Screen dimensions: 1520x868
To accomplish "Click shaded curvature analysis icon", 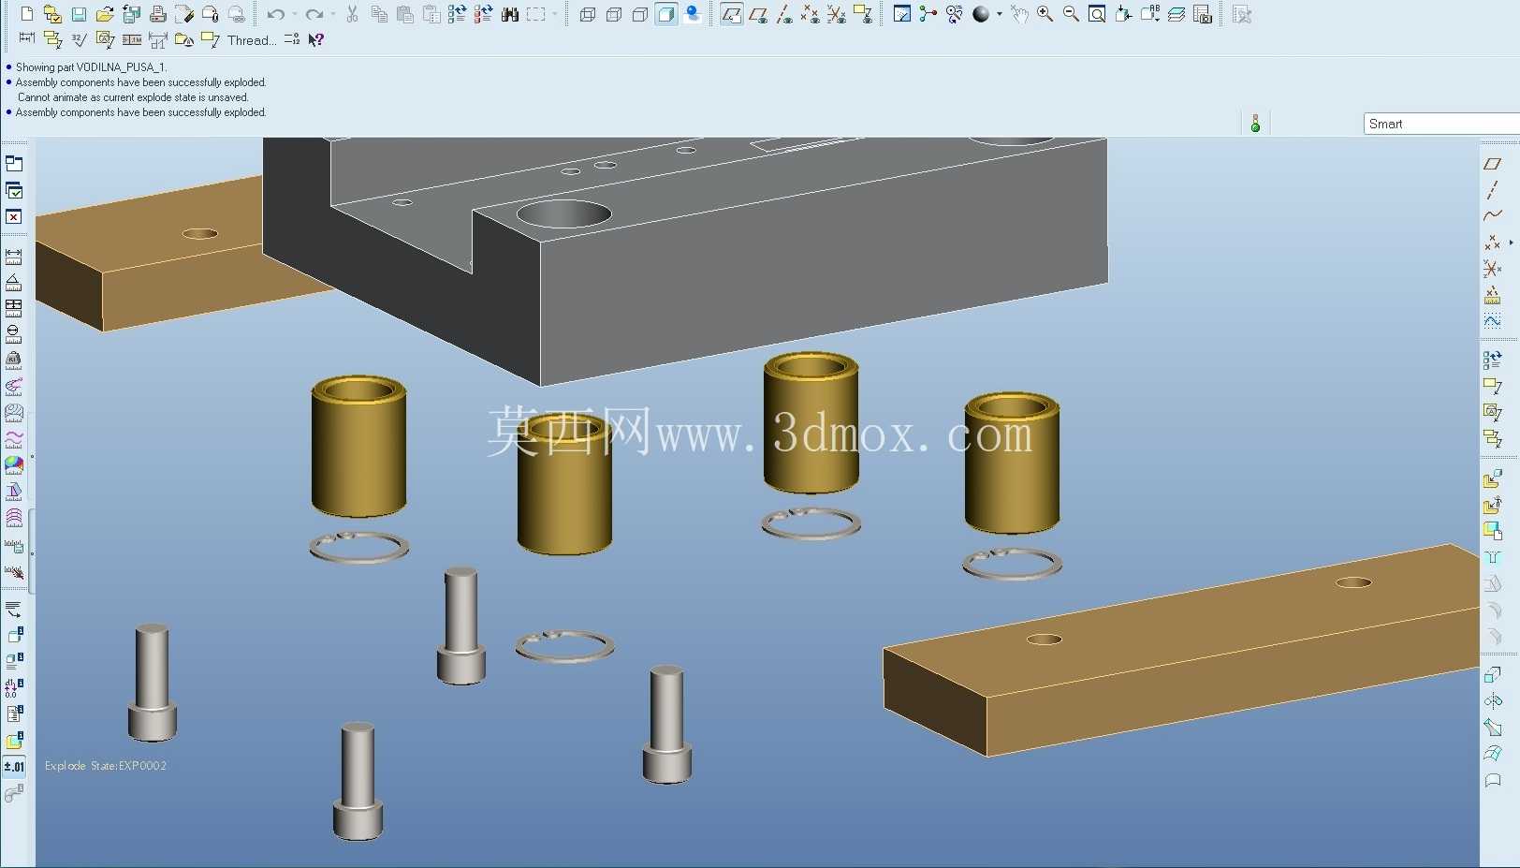I will click(x=14, y=464).
